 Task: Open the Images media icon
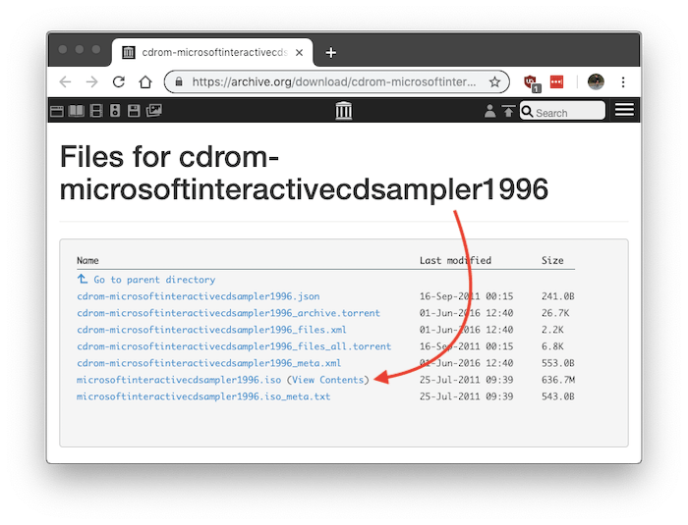click(153, 111)
